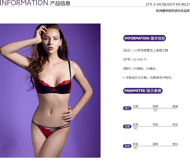This screenshot has width=190, height=162.
Task: Click the PARAMETER/指示参数 heading badge
Action: tap(143, 91)
